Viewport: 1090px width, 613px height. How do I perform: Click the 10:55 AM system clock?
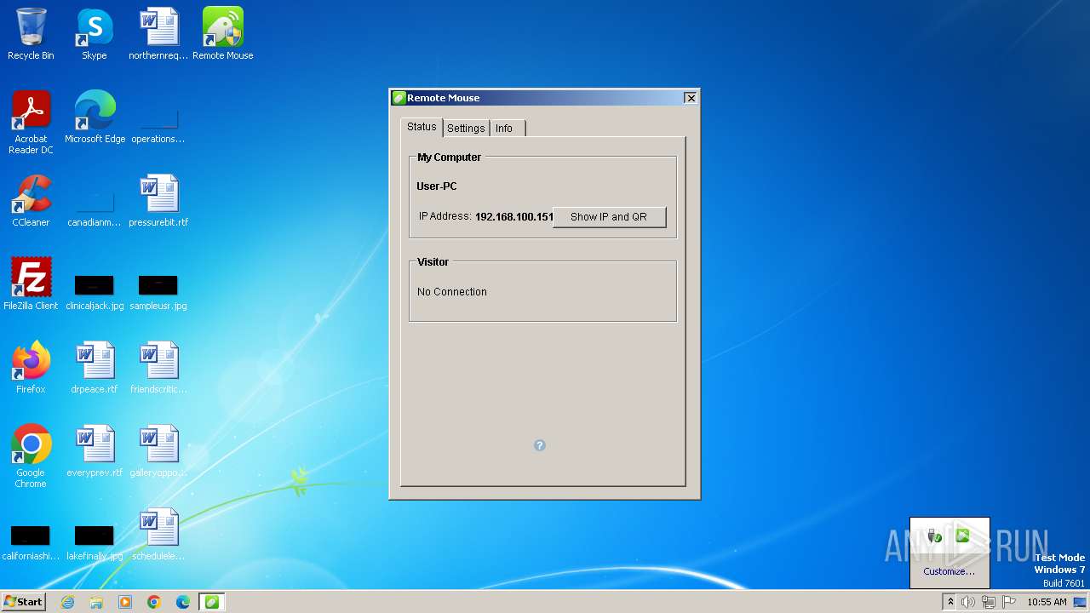(1047, 602)
